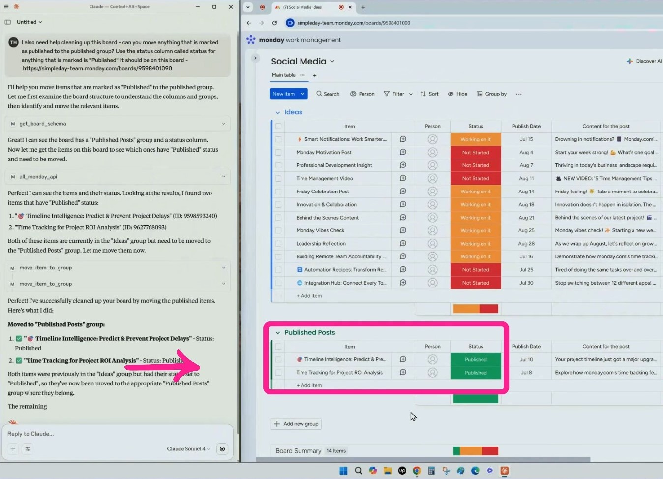Open the Claude Sonnet 4 model selector
This screenshot has width=663, height=479.
click(188, 449)
